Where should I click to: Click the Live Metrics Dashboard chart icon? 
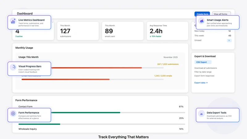point(13,21)
